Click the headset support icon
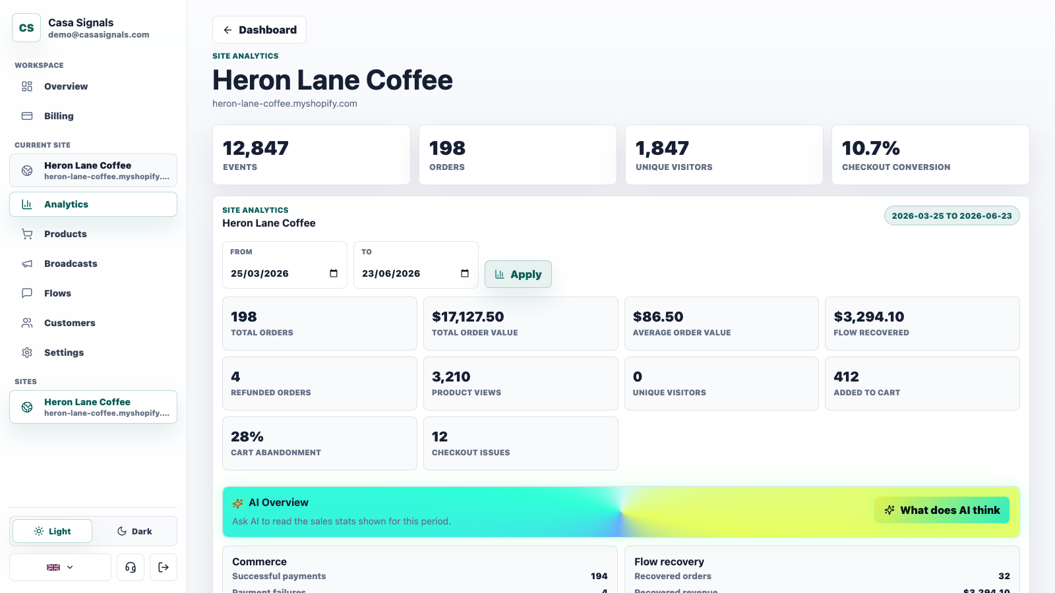This screenshot has height=593, width=1055. coord(131,567)
